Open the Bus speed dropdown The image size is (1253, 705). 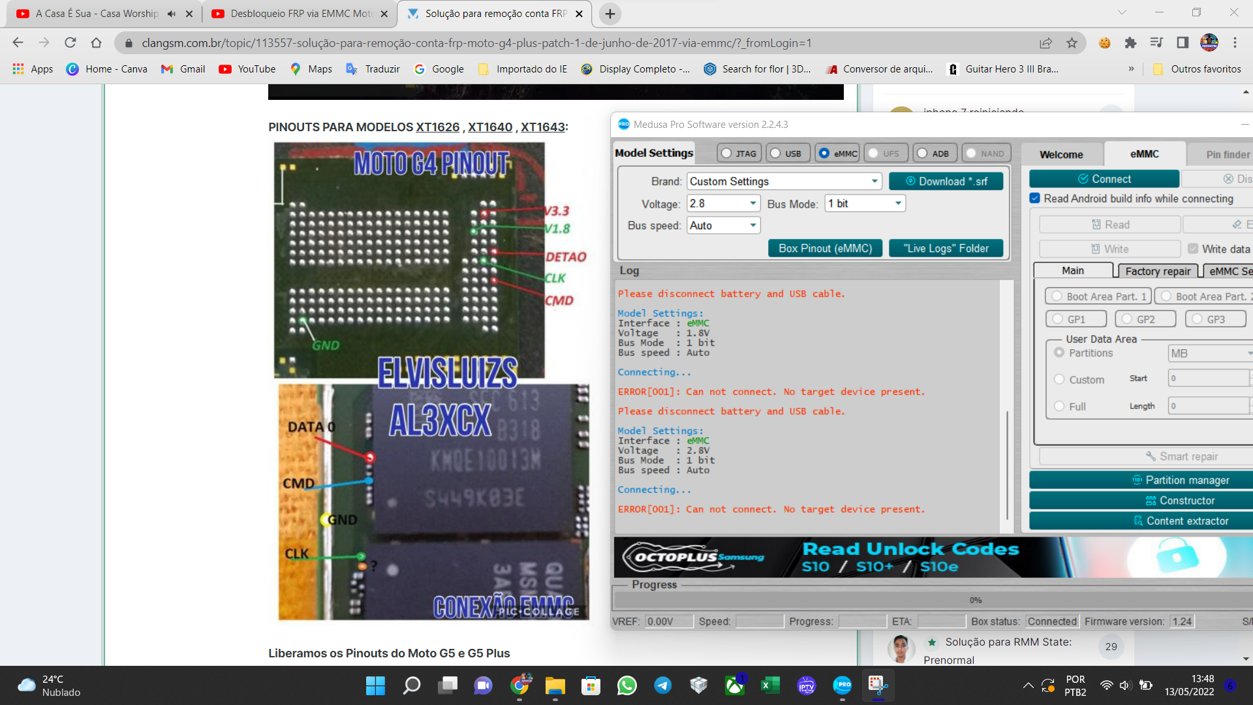tap(724, 225)
